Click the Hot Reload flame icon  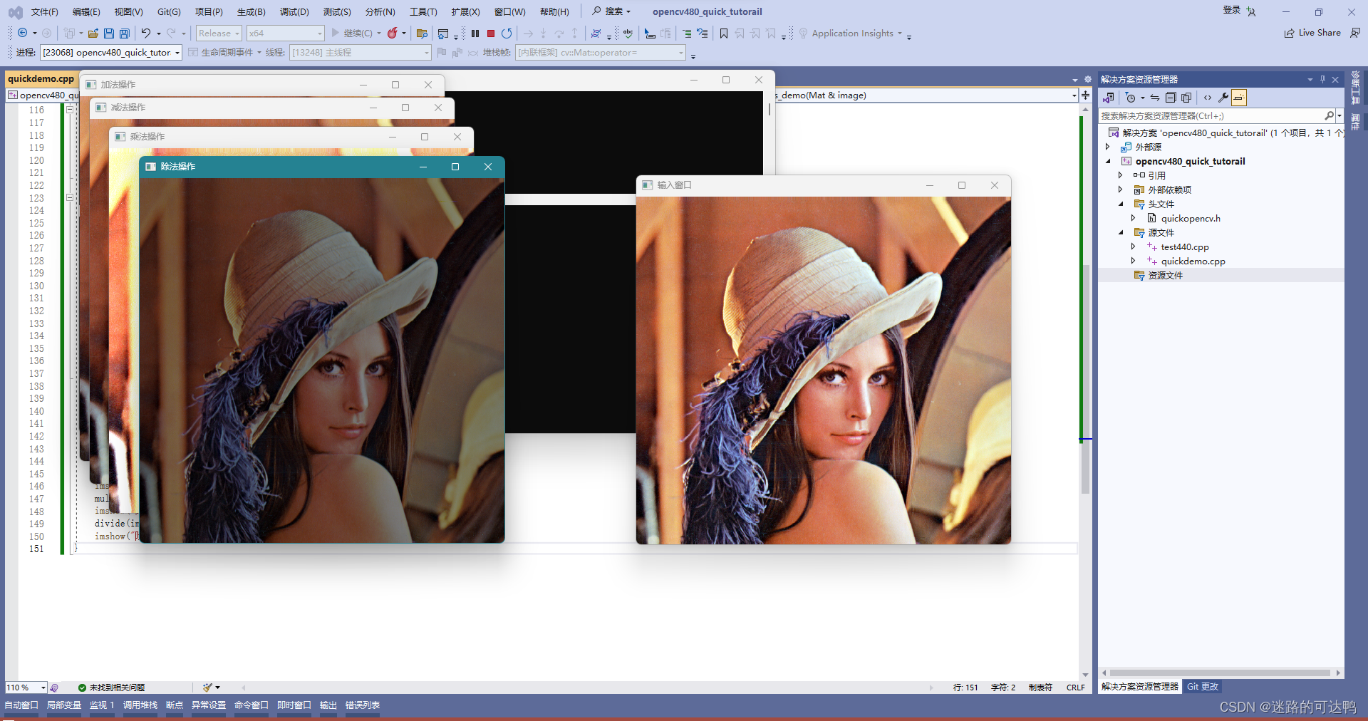click(x=392, y=33)
